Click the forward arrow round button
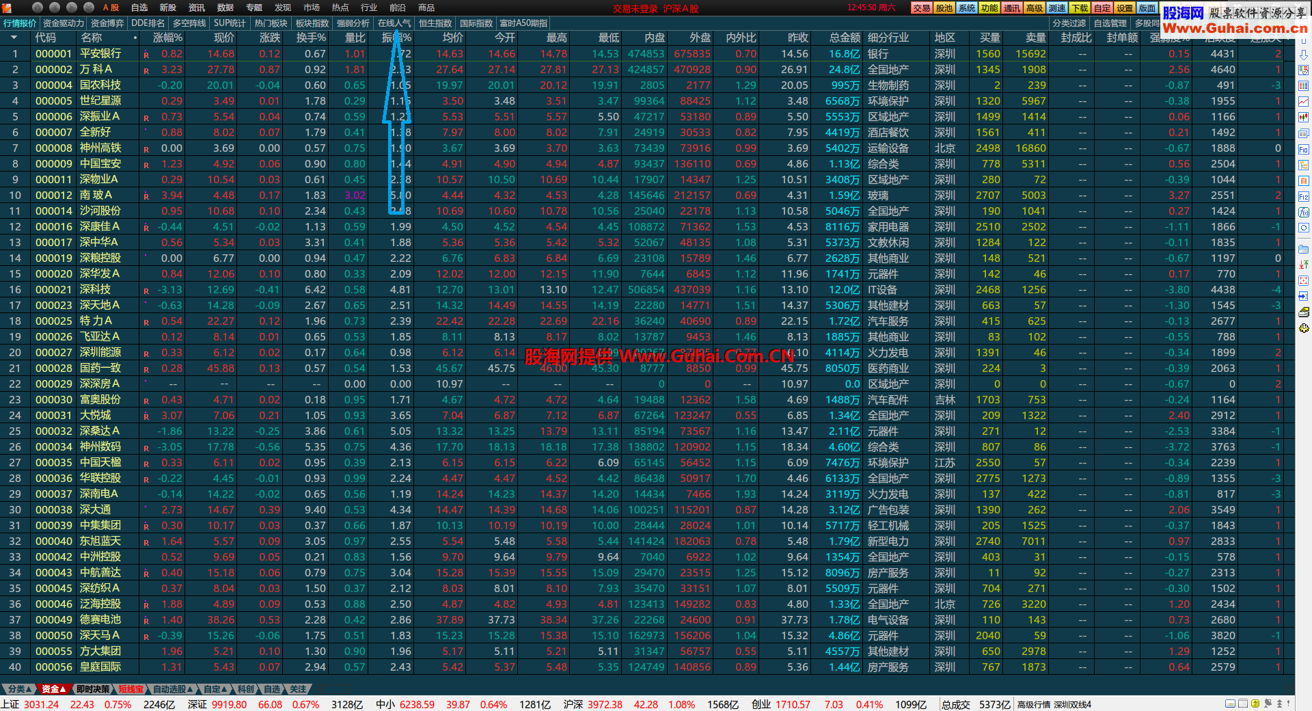1312x711 pixels. [x=72, y=8]
